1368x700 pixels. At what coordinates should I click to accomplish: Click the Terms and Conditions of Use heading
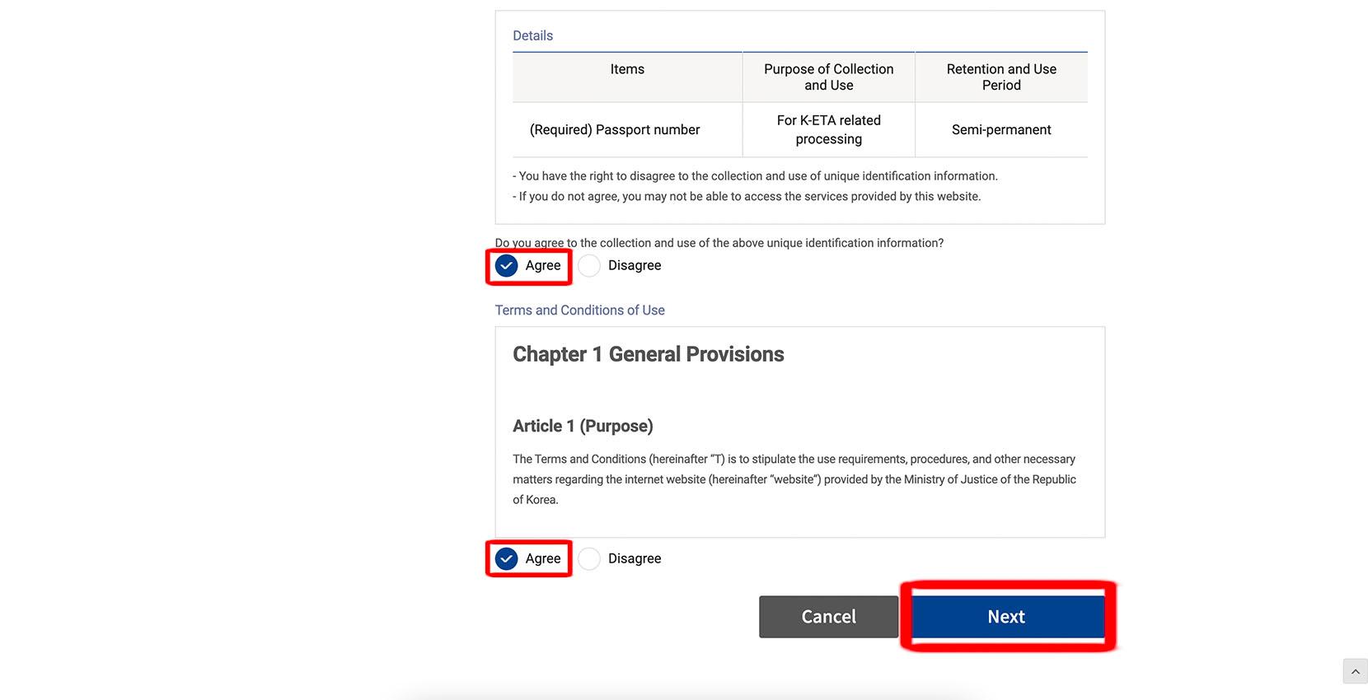pos(579,310)
